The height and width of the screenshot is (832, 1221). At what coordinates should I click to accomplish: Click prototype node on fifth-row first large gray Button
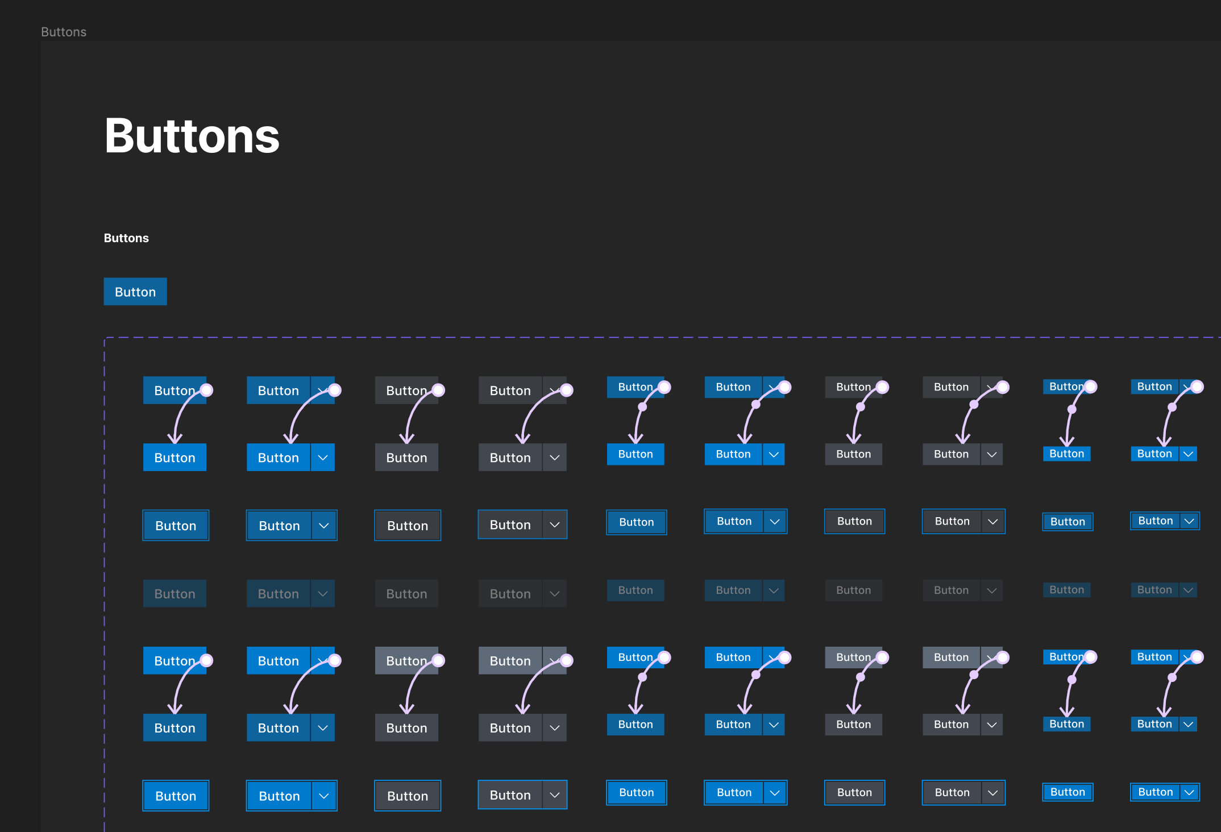(x=438, y=660)
